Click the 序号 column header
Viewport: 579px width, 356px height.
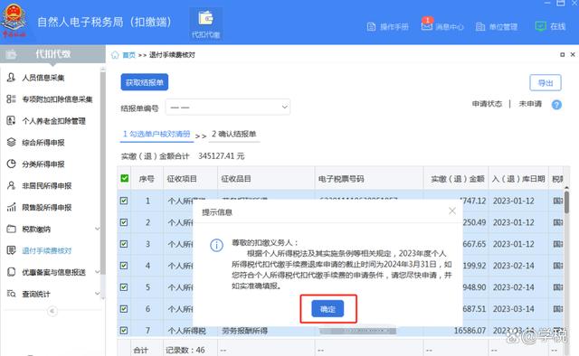(x=147, y=179)
